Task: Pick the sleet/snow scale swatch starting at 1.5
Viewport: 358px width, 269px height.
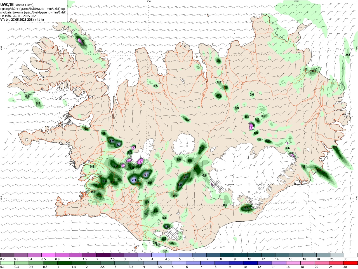Action: (x=89, y=255)
